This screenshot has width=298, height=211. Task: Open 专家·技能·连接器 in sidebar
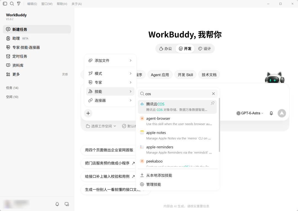tap(37, 48)
